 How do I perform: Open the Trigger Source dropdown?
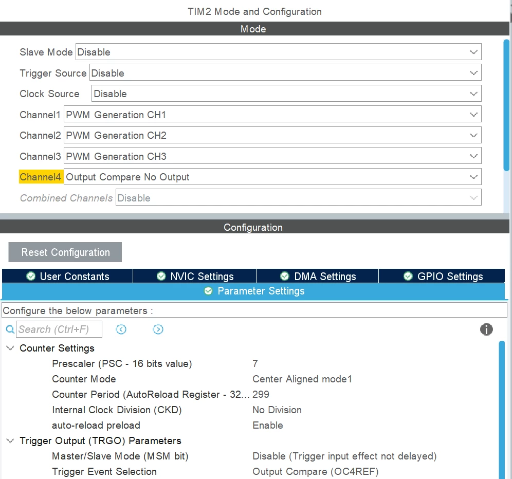285,73
